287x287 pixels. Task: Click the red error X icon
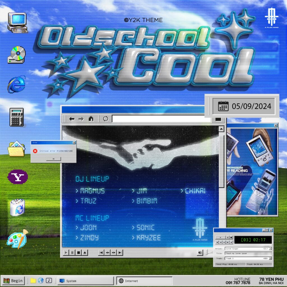pos(35,151)
